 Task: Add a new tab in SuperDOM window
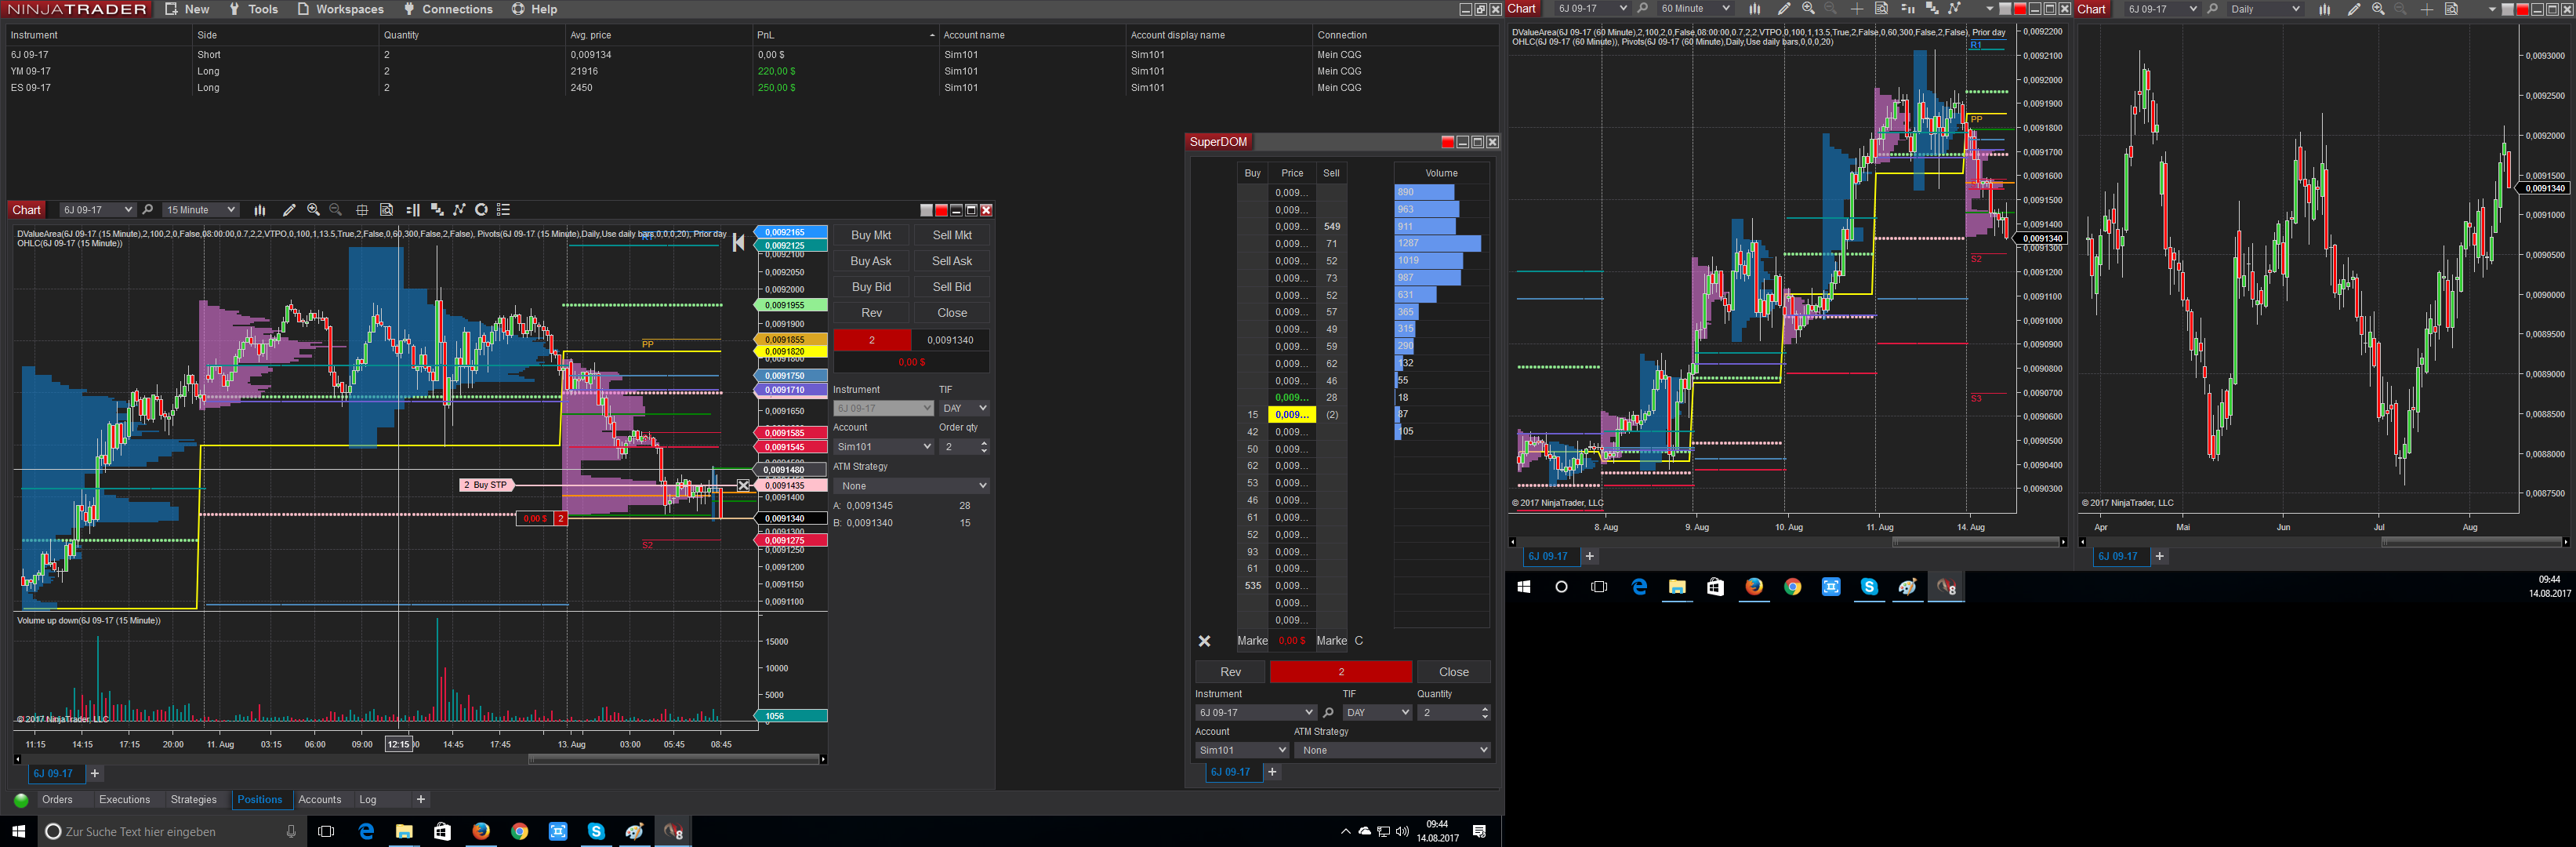1272,772
